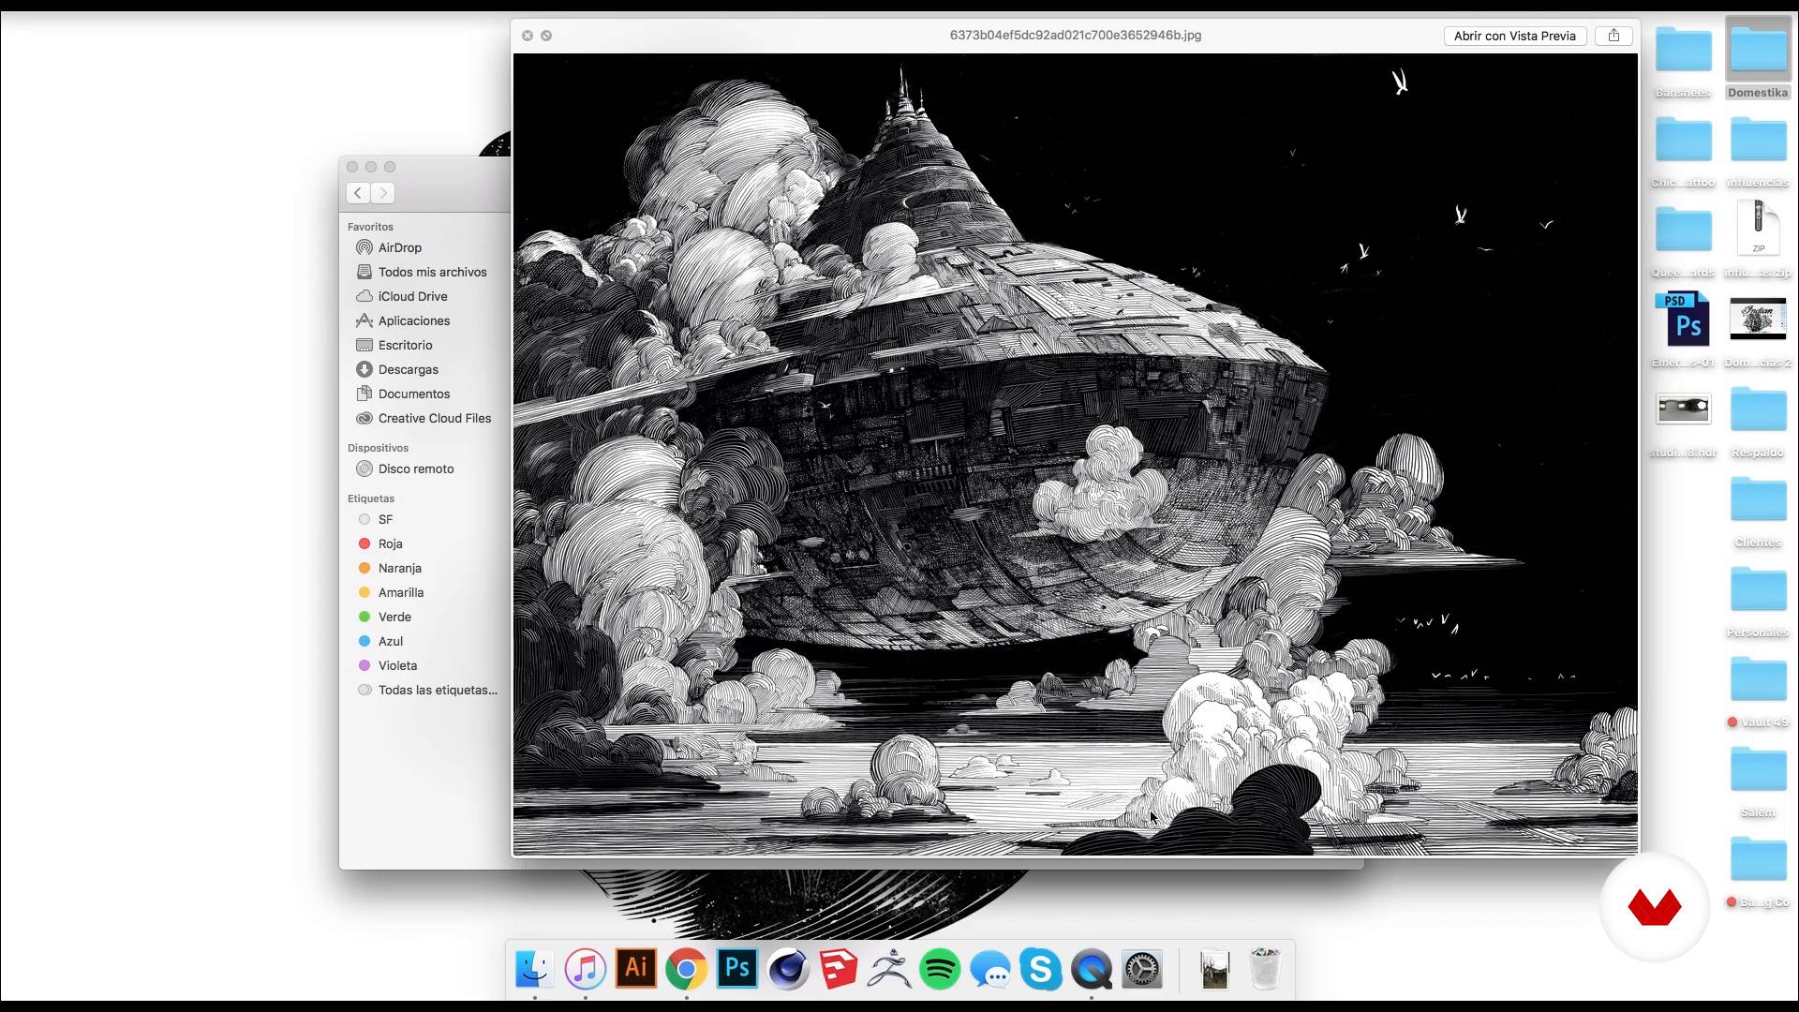Launch Cinema 4D from the Dock
This screenshot has height=1012, width=1799.
pyautogui.click(x=788, y=969)
